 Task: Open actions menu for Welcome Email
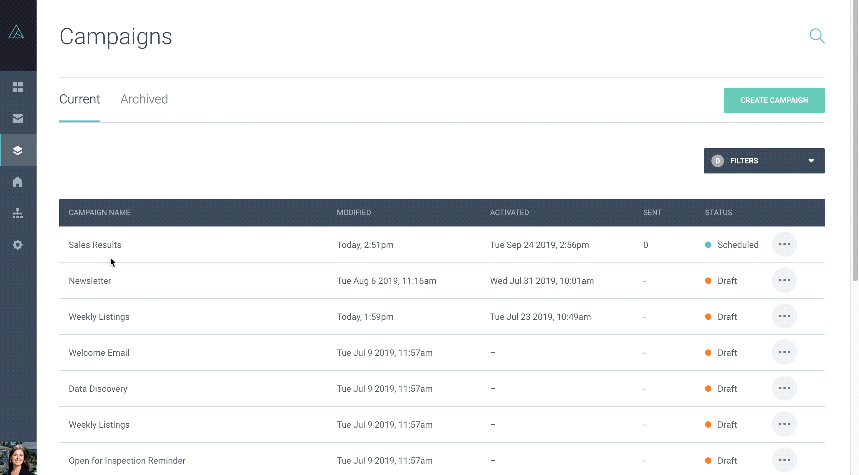[x=784, y=352]
